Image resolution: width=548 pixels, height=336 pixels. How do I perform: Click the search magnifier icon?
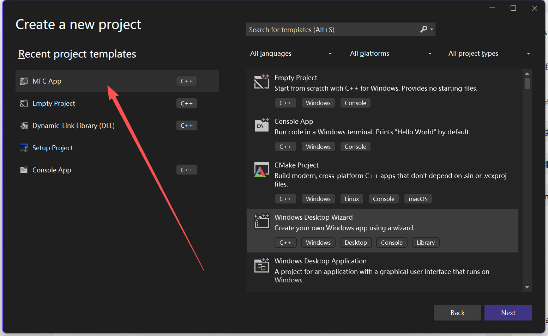[424, 29]
